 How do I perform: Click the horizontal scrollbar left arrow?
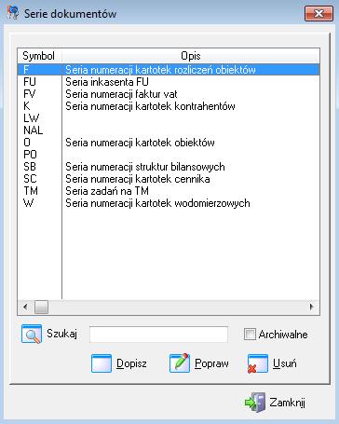tap(25, 308)
